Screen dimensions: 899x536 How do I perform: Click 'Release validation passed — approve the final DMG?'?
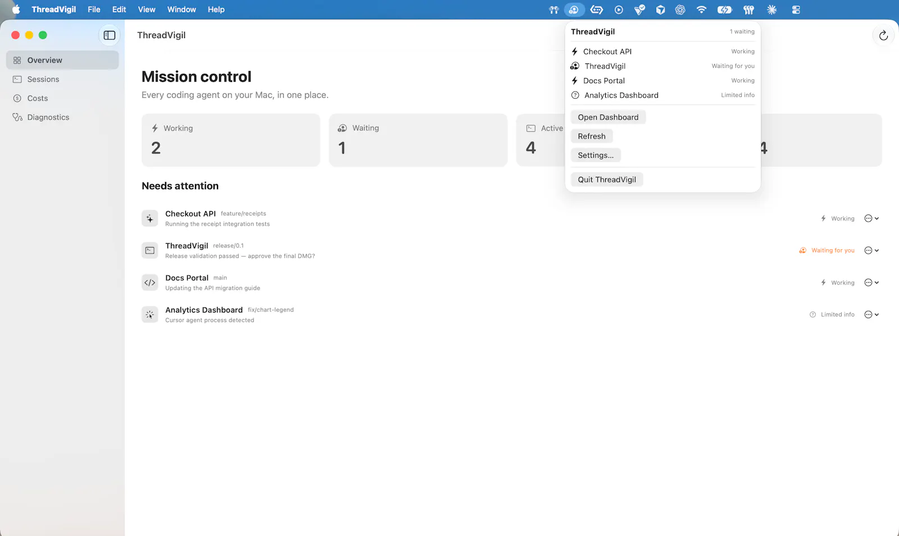tap(240, 256)
